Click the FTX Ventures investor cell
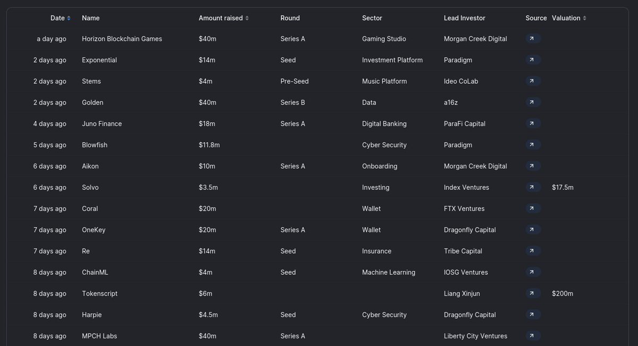The height and width of the screenshot is (346, 638). tap(464, 209)
